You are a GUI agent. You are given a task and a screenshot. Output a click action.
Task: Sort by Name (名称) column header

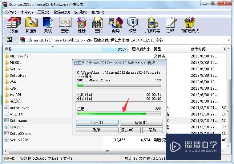pos(53,49)
